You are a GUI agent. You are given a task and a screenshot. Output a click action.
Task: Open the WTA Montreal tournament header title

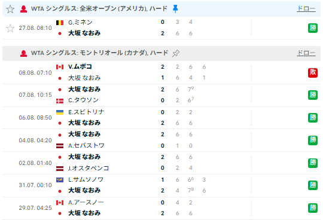[99, 53]
